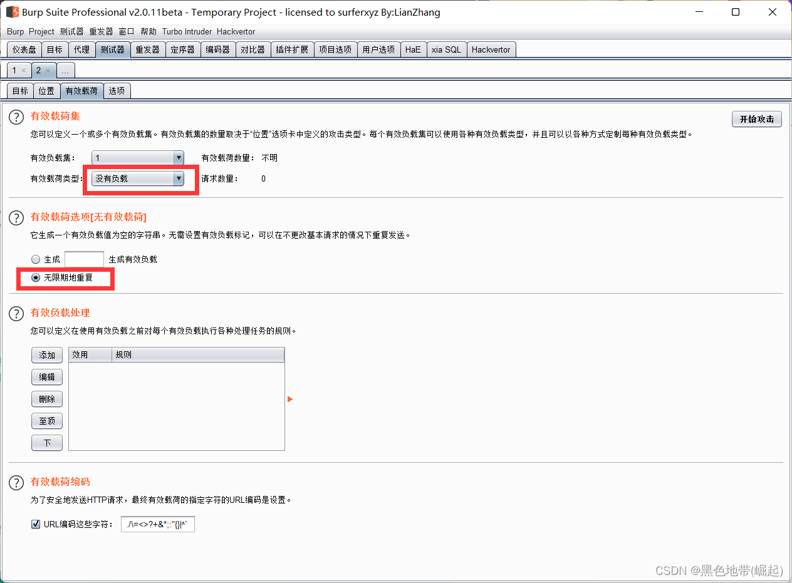The image size is (792, 583).
Task: Open the Hackvertor menu in menu bar
Action: tap(236, 31)
